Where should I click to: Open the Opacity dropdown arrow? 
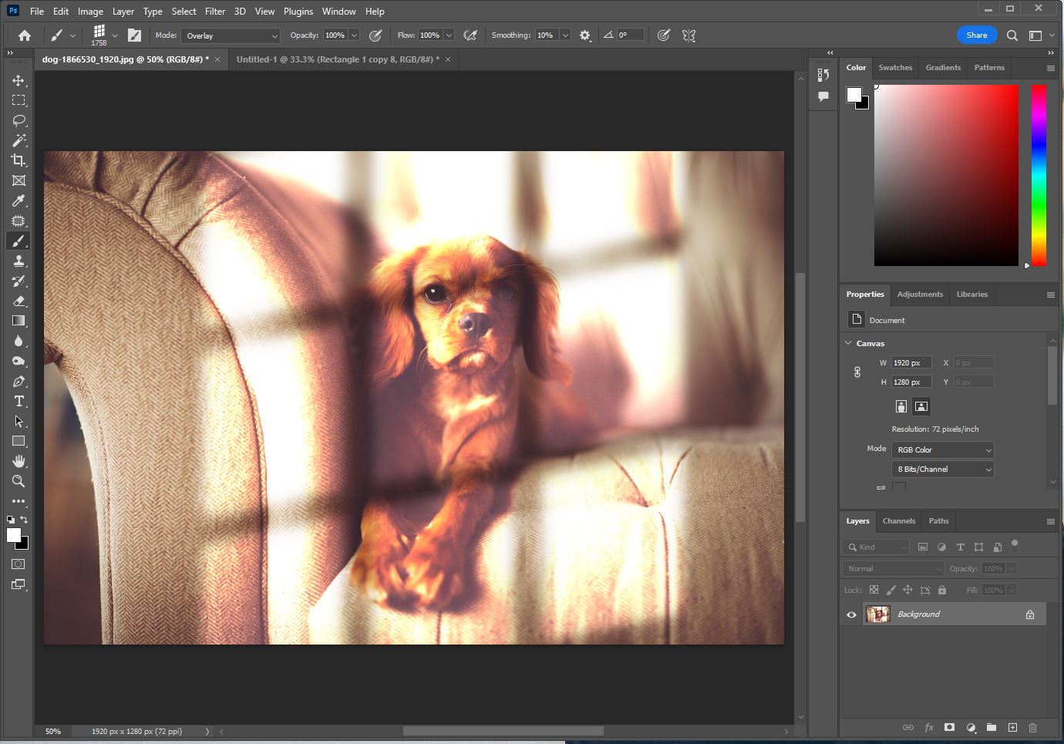(x=354, y=35)
